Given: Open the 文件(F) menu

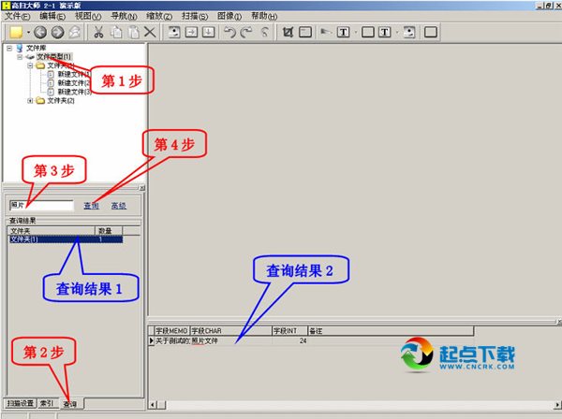Looking at the screenshot, I should click(17, 16).
